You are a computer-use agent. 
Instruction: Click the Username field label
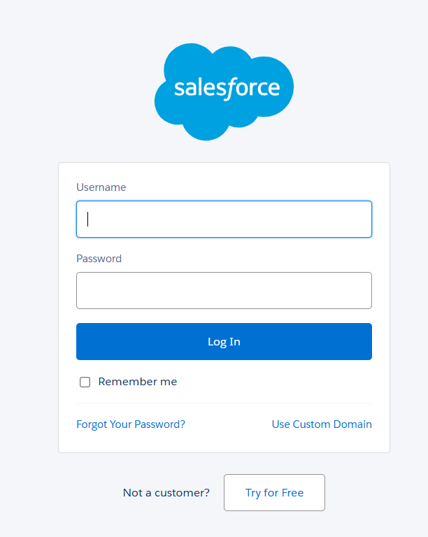(101, 187)
